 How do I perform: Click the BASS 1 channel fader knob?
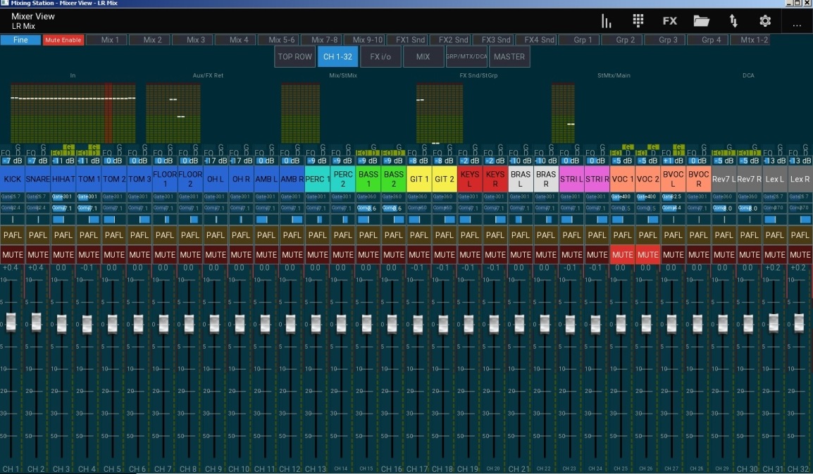click(367, 323)
